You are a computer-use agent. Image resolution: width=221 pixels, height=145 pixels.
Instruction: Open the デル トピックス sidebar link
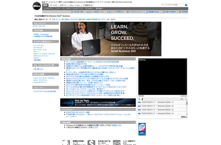click(x=39, y=26)
